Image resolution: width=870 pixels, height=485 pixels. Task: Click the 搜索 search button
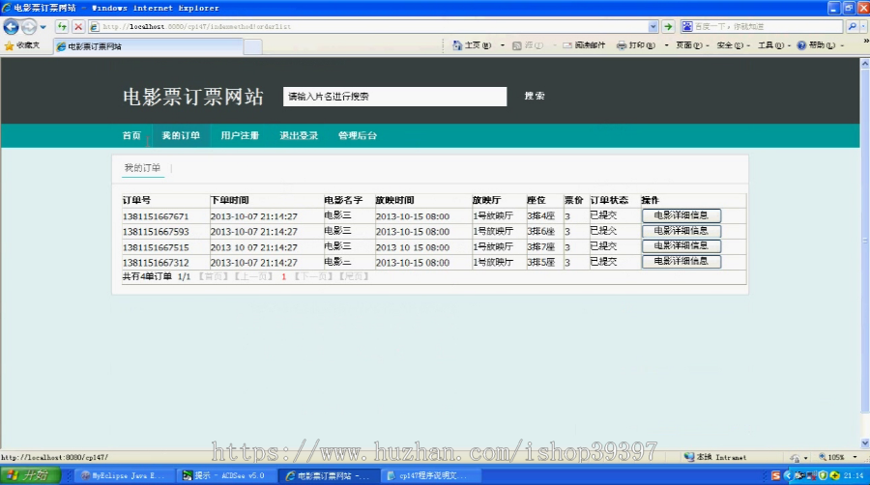tap(535, 96)
